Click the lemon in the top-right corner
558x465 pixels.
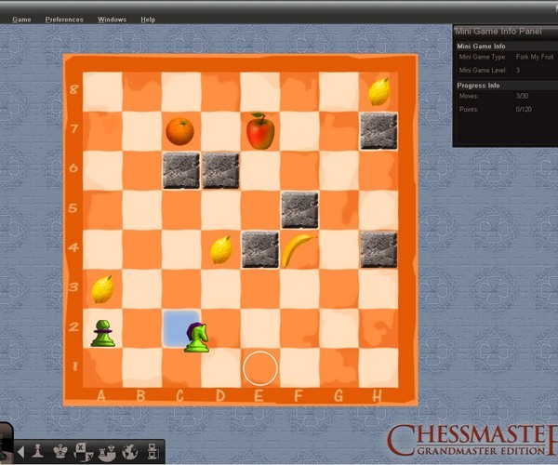(x=379, y=91)
